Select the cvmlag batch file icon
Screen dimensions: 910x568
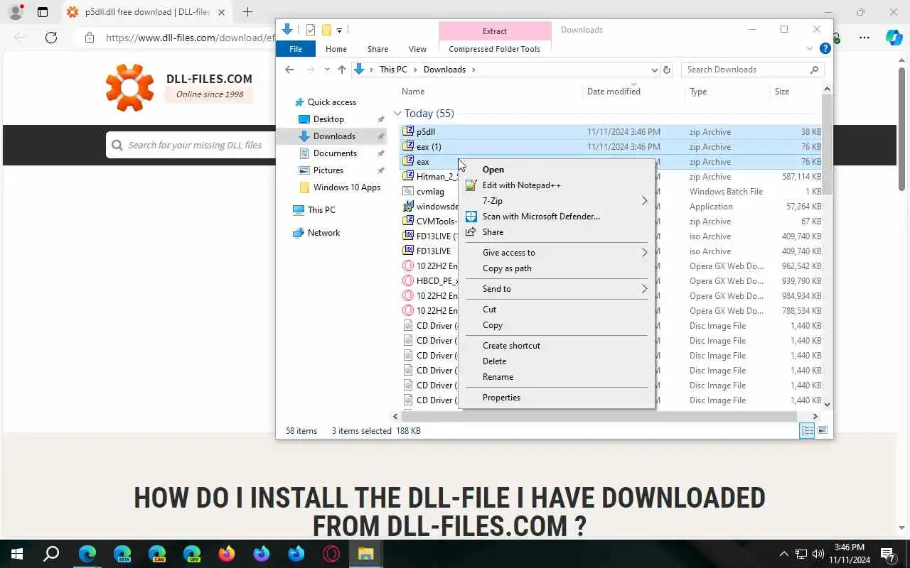[408, 191]
